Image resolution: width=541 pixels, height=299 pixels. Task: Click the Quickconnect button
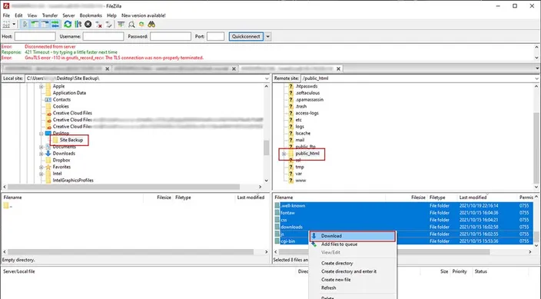tap(246, 37)
